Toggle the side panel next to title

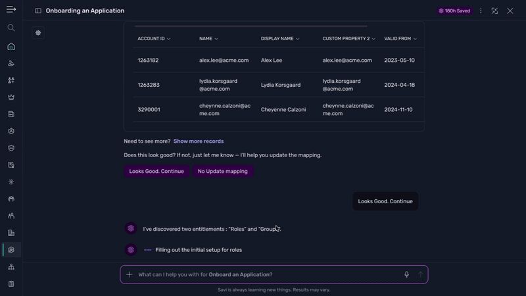tap(38, 11)
